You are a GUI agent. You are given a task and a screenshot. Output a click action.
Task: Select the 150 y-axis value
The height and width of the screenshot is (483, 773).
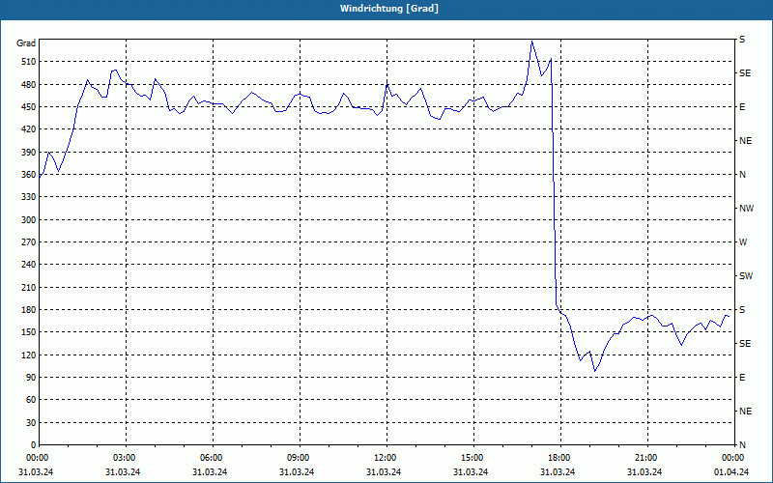click(x=28, y=332)
